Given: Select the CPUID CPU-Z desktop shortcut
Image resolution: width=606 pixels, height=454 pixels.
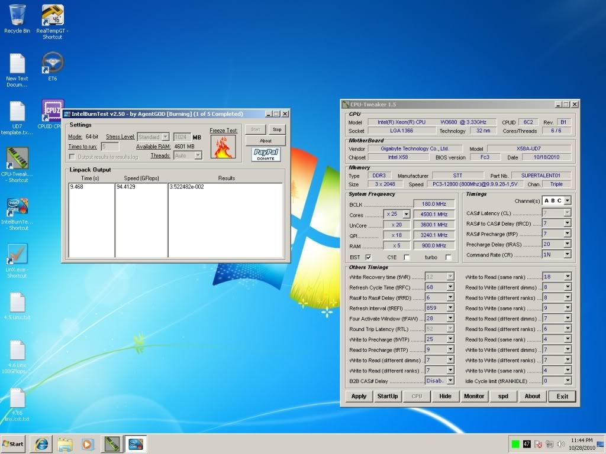Looking at the screenshot, I should point(52,114).
